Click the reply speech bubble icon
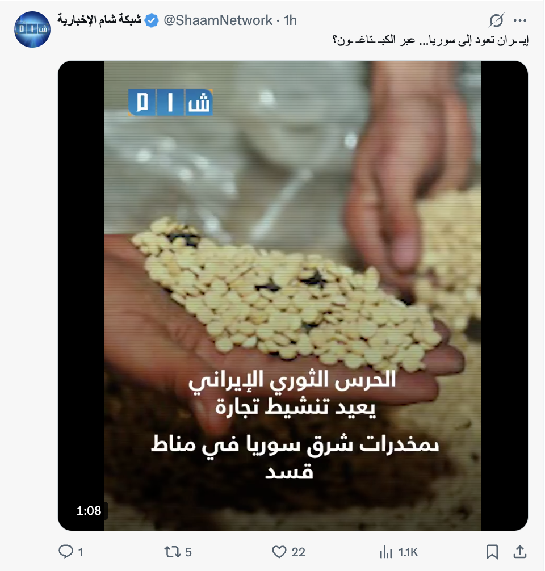This screenshot has width=545, height=571. [66, 551]
